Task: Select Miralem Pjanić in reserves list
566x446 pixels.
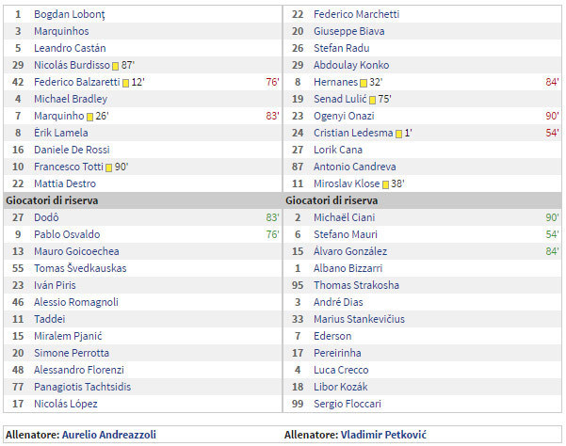Action: pos(68,336)
